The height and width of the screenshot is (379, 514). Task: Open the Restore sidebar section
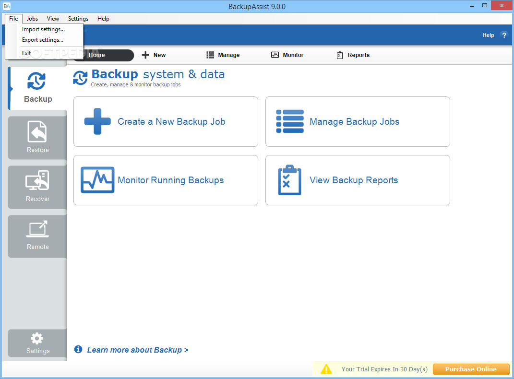[38, 138]
